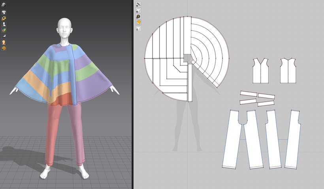The width and height of the screenshot is (324, 189).
Task: Select the front bodice pattern with V-neck
Action: click(260, 71)
